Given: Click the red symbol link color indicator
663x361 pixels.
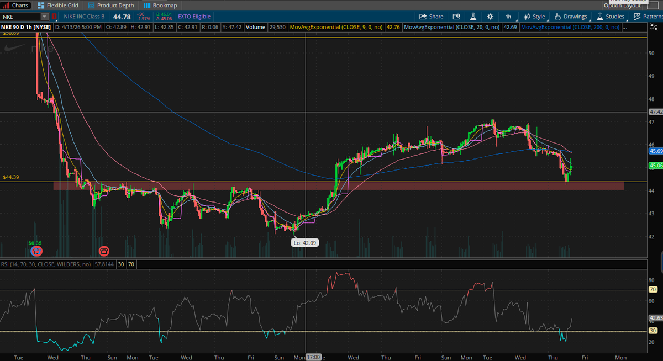Looking at the screenshot, I should tap(54, 17).
